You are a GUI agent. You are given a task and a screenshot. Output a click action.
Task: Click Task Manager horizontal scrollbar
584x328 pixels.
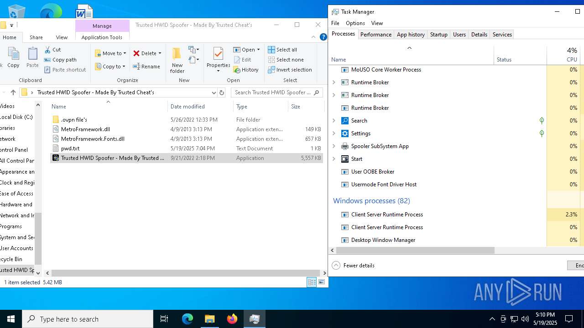coord(416,251)
